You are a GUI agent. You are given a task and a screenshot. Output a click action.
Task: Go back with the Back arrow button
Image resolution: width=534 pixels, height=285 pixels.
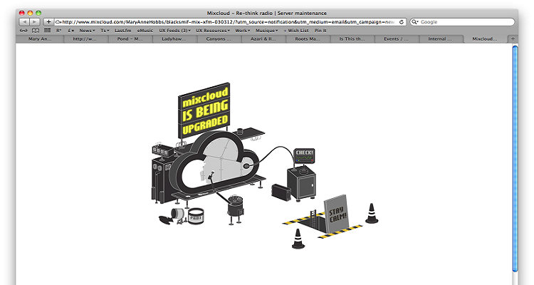pyautogui.click(x=24, y=22)
